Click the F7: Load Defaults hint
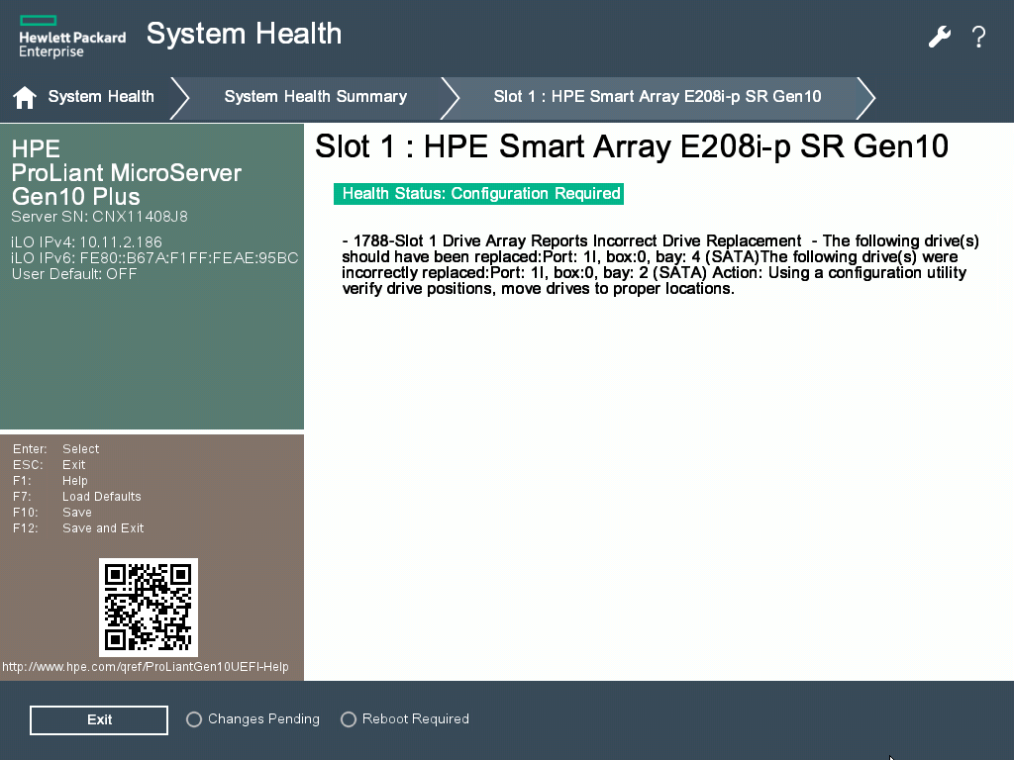1014x760 pixels. (x=77, y=497)
